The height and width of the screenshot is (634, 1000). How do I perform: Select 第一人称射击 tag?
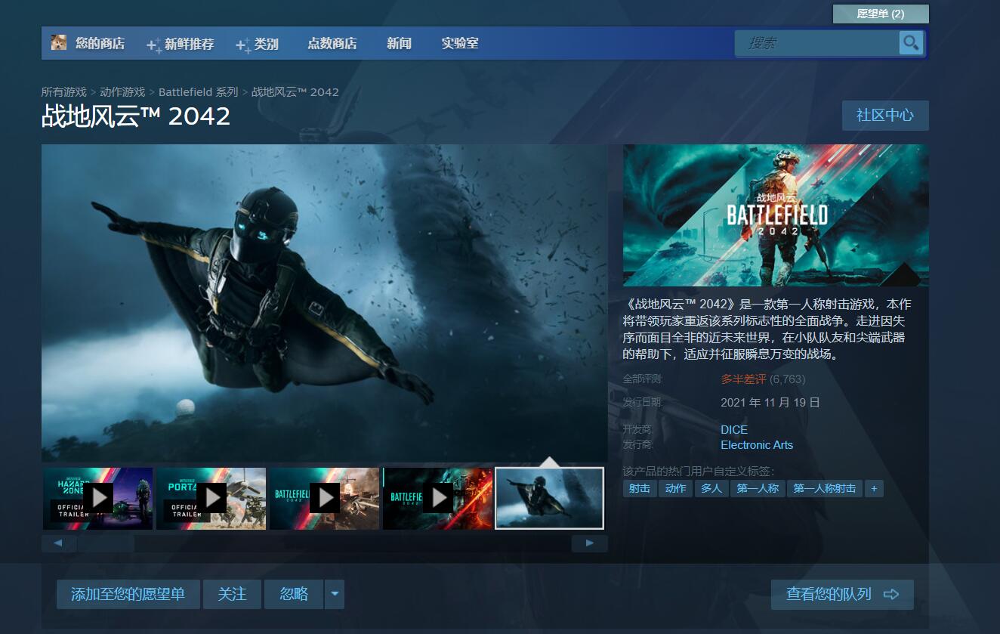point(825,488)
